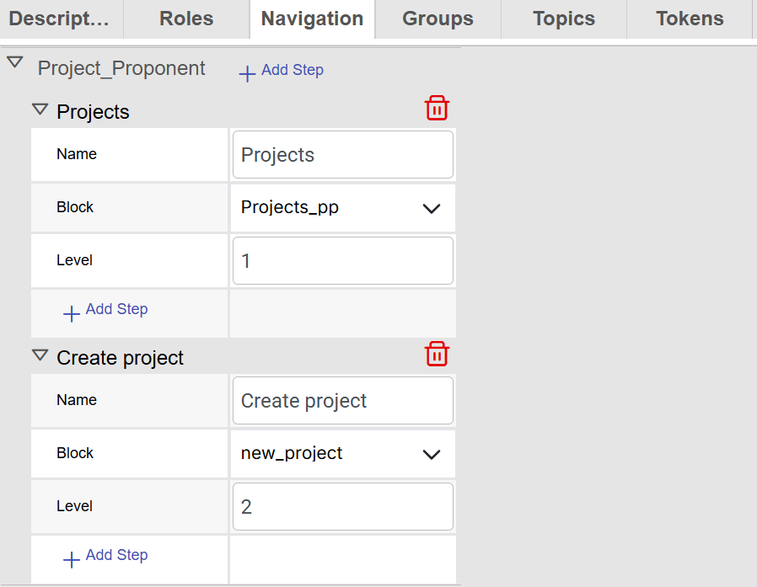The image size is (757, 587).
Task: Click the Level field containing 1
Action: 343,261
